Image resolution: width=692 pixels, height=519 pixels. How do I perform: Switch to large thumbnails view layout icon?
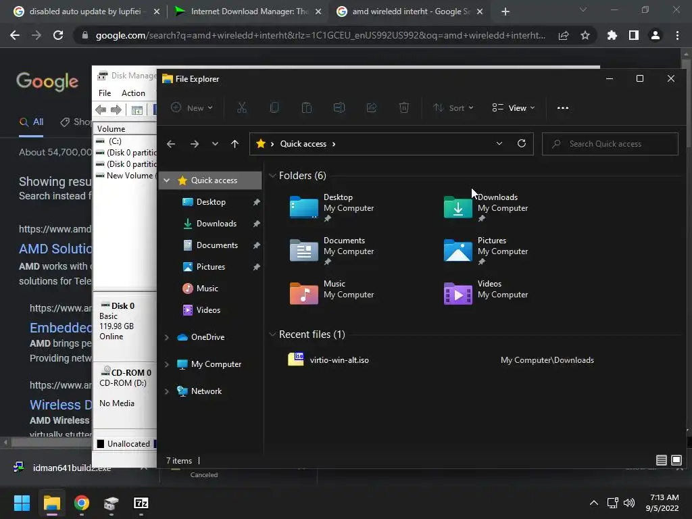coord(676,460)
